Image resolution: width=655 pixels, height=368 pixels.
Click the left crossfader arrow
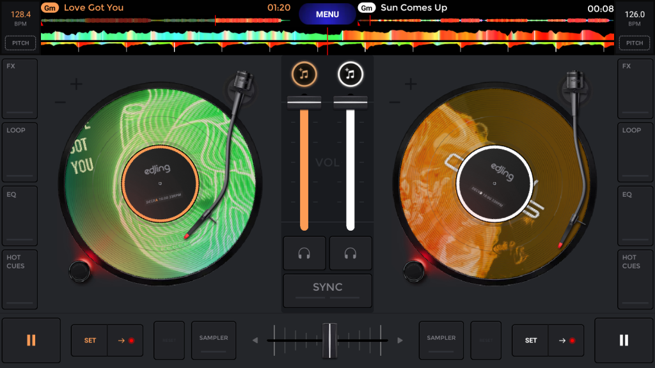255,341
